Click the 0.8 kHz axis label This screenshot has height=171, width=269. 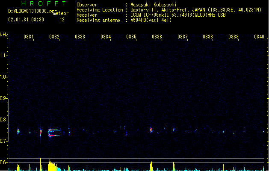3,120
